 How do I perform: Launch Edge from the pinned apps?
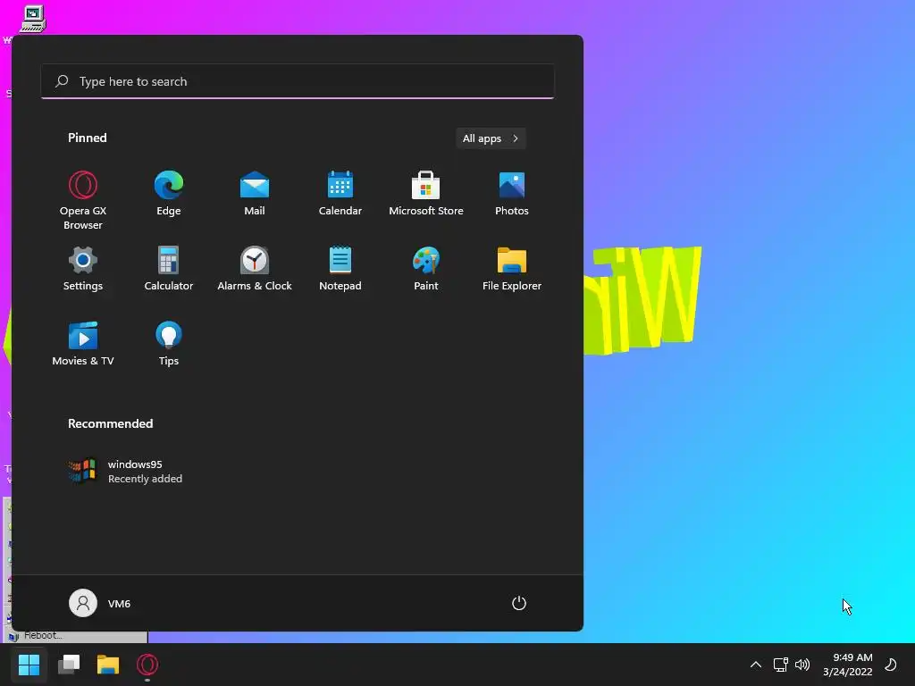169,194
